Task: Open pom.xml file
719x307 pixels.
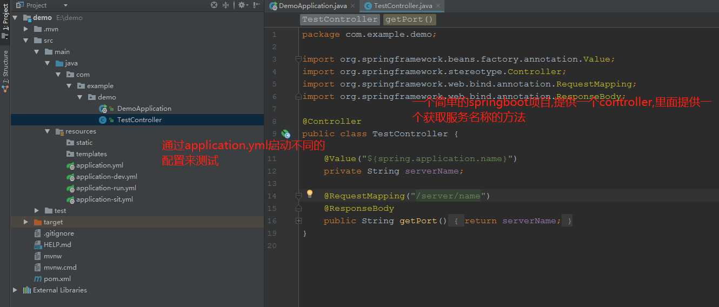Action: point(57,278)
